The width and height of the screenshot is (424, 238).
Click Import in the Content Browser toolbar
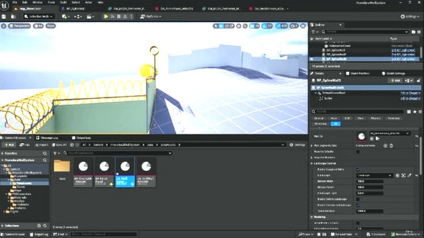point(41,145)
